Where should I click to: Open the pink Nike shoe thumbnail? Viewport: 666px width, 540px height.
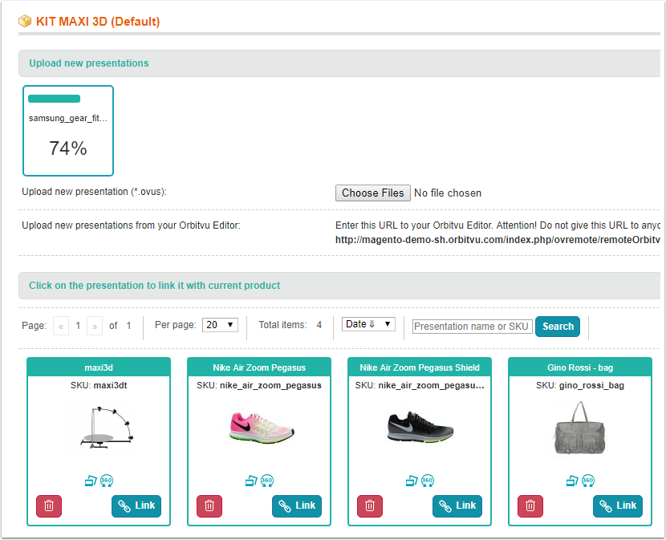point(262,428)
